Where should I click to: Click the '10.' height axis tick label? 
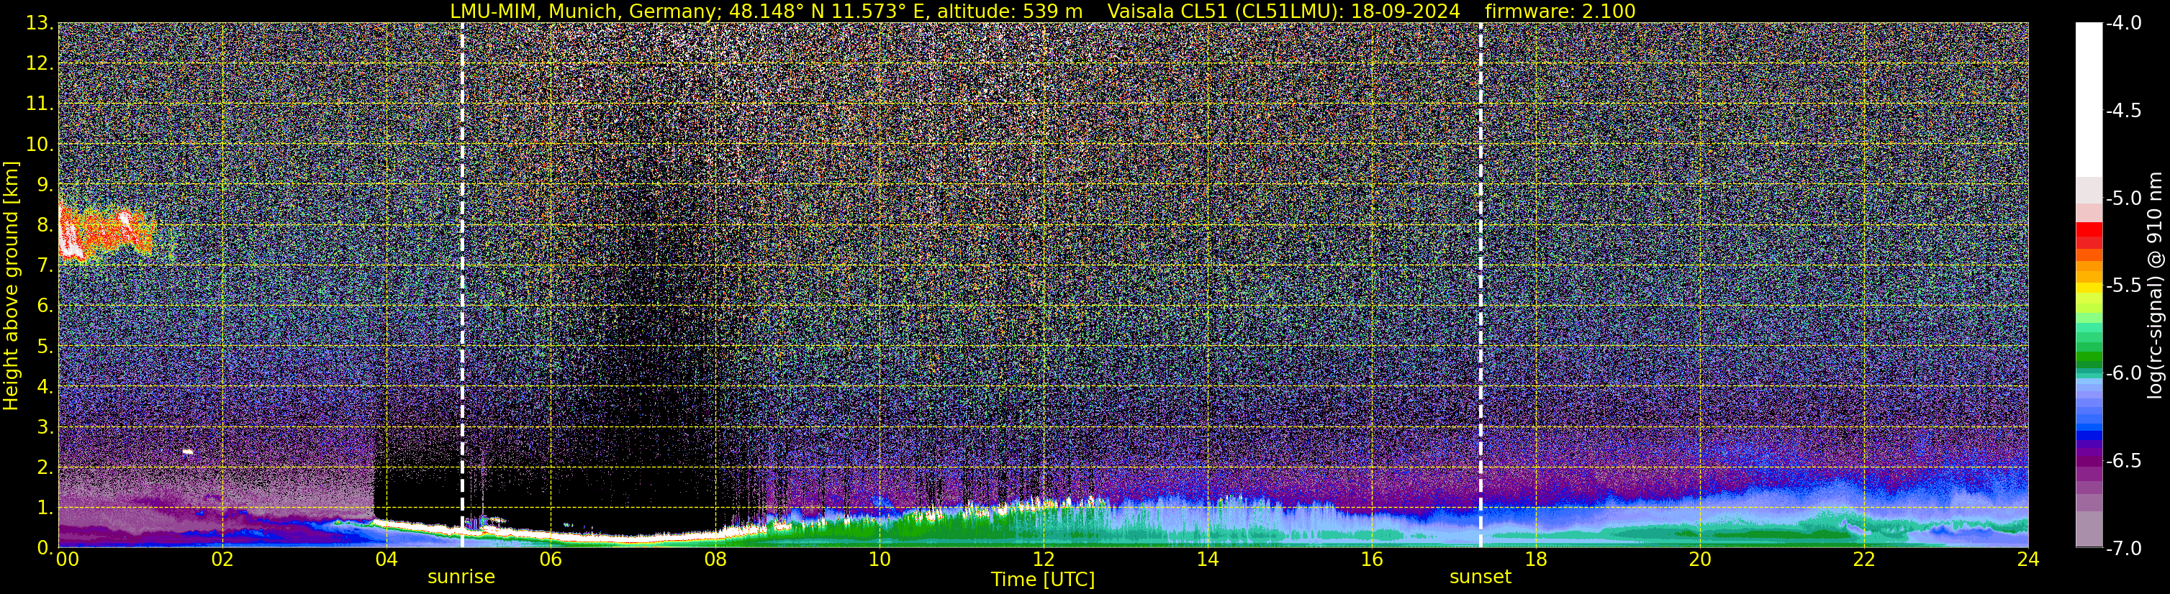(x=39, y=144)
